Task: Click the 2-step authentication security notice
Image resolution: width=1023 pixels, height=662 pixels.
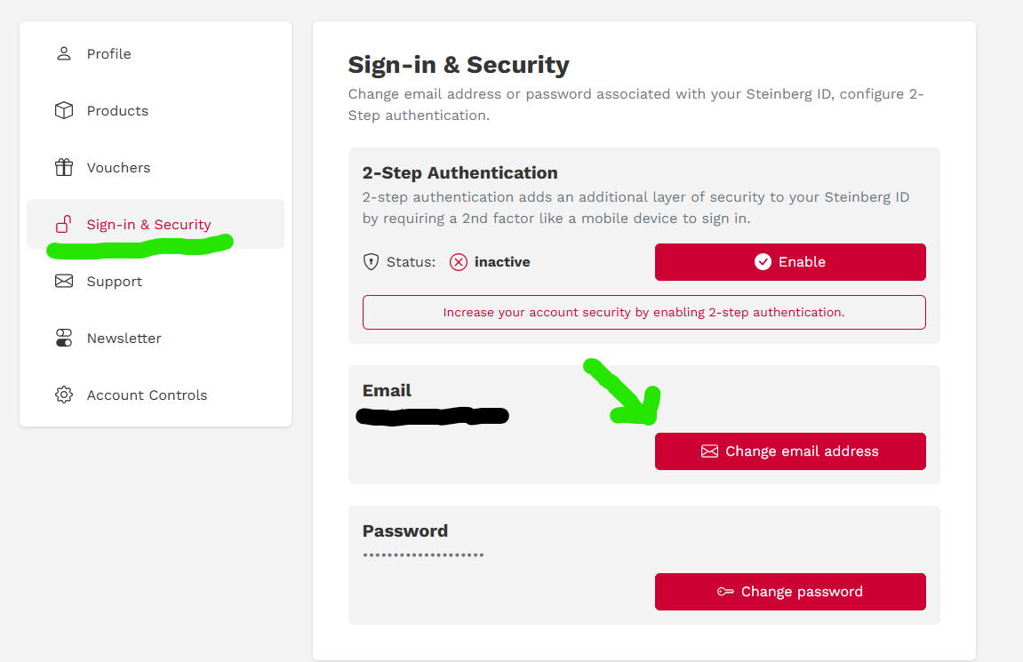Action: [x=643, y=313]
